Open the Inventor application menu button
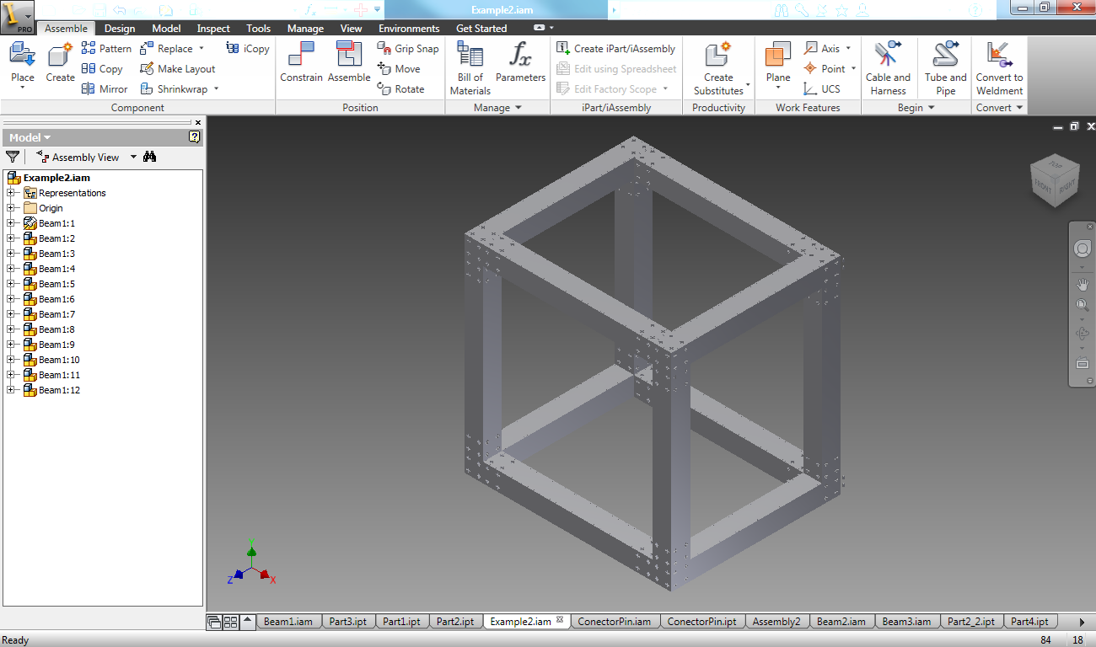The image size is (1096, 647). tap(17, 17)
